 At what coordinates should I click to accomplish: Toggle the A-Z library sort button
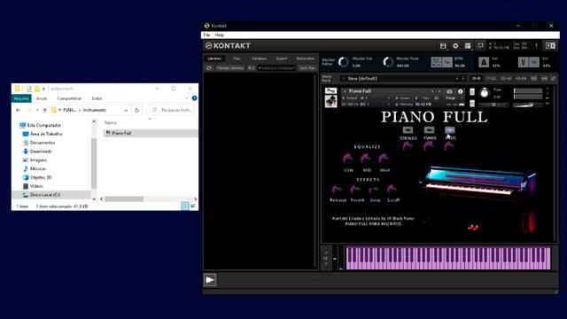pyautogui.click(x=251, y=68)
